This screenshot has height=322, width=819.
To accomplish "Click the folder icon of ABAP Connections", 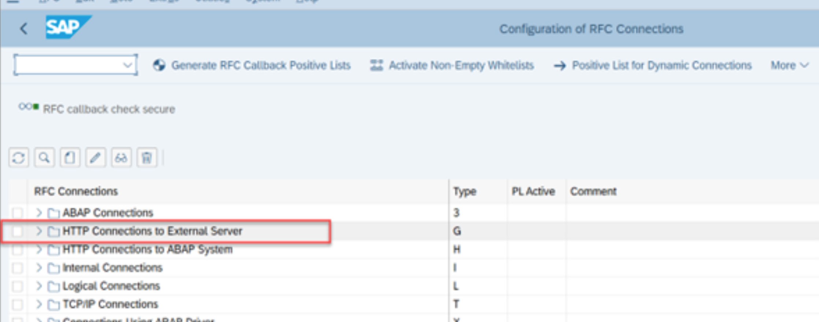I will (x=53, y=213).
